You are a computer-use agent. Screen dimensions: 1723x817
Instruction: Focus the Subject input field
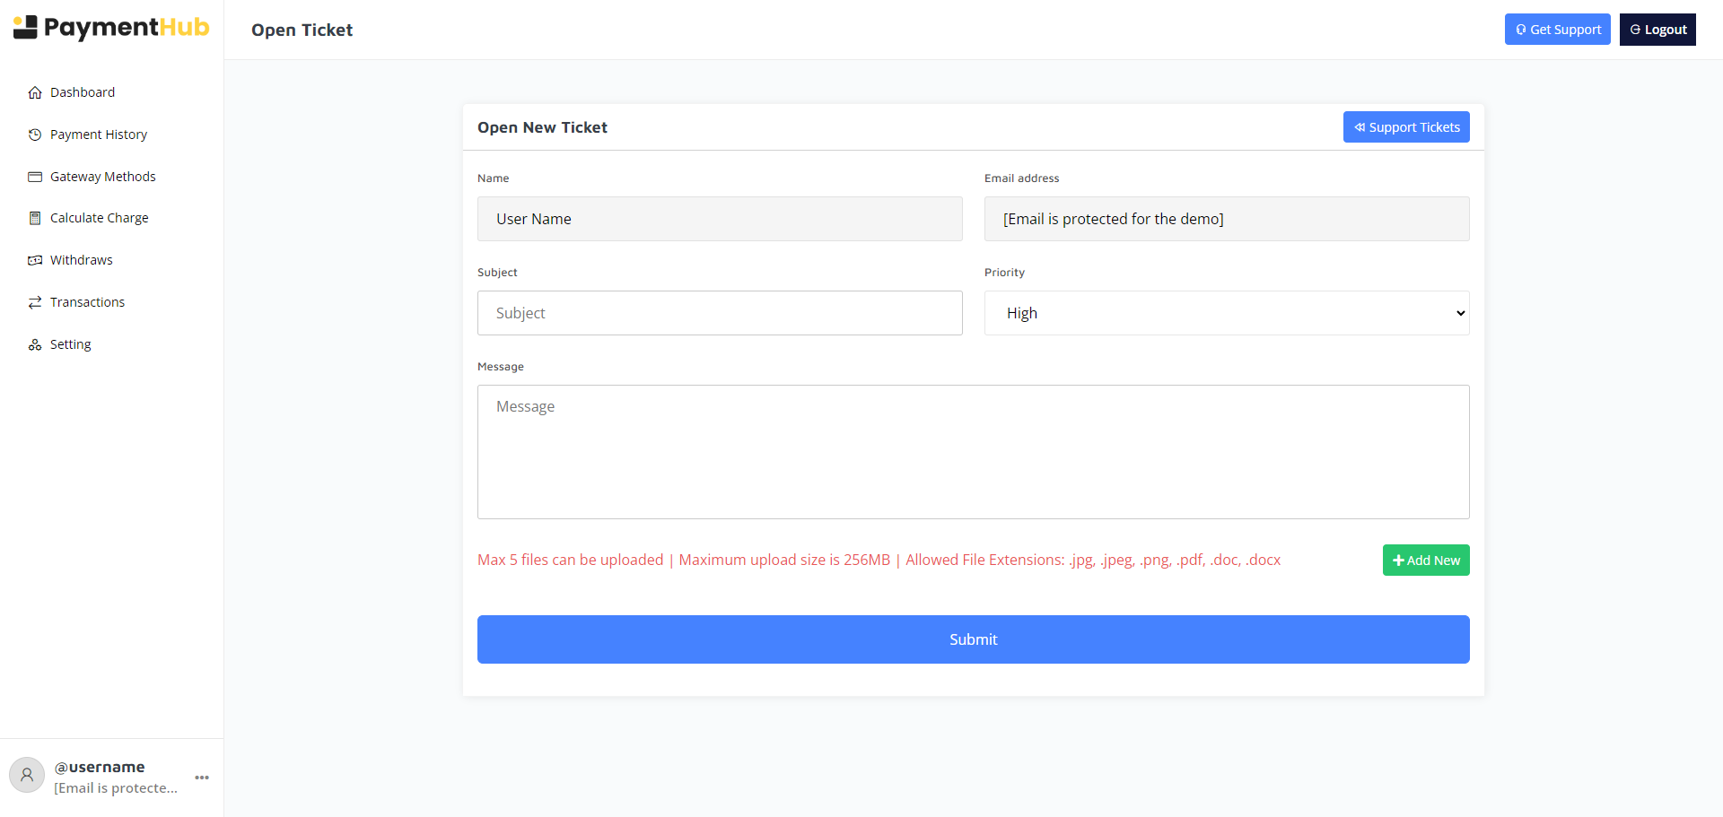point(719,313)
